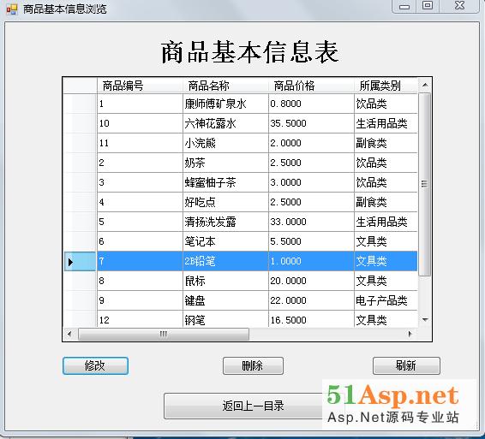Click the 删除 button
Viewport: 485px width, 439px height.
tap(253, 366)
